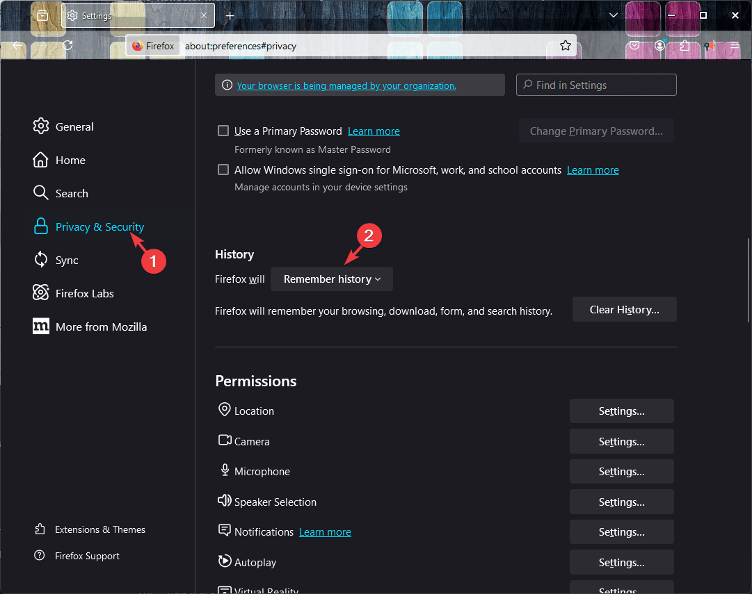Click 'Formerly known as Master Password' text
The image size is (752, 594).
(312, 149)
